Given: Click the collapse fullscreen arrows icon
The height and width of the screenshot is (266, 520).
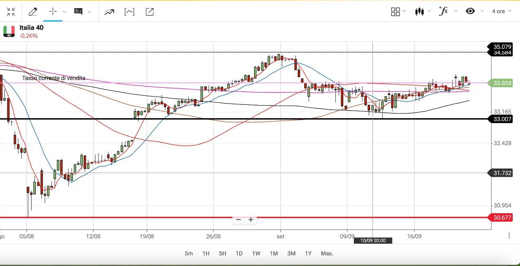Looking at the screenshot, I should 11,11.
